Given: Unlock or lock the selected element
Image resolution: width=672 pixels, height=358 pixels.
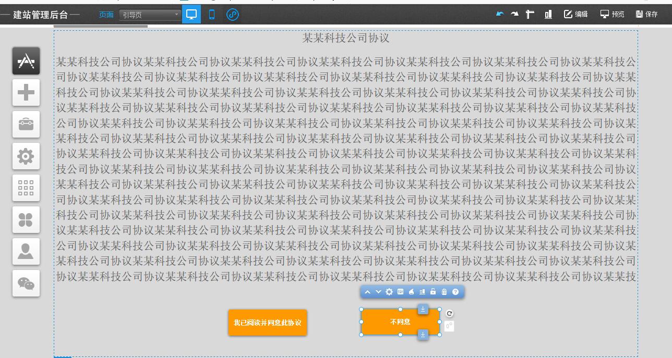Looking at the screenshot, I should click(433, 292).
